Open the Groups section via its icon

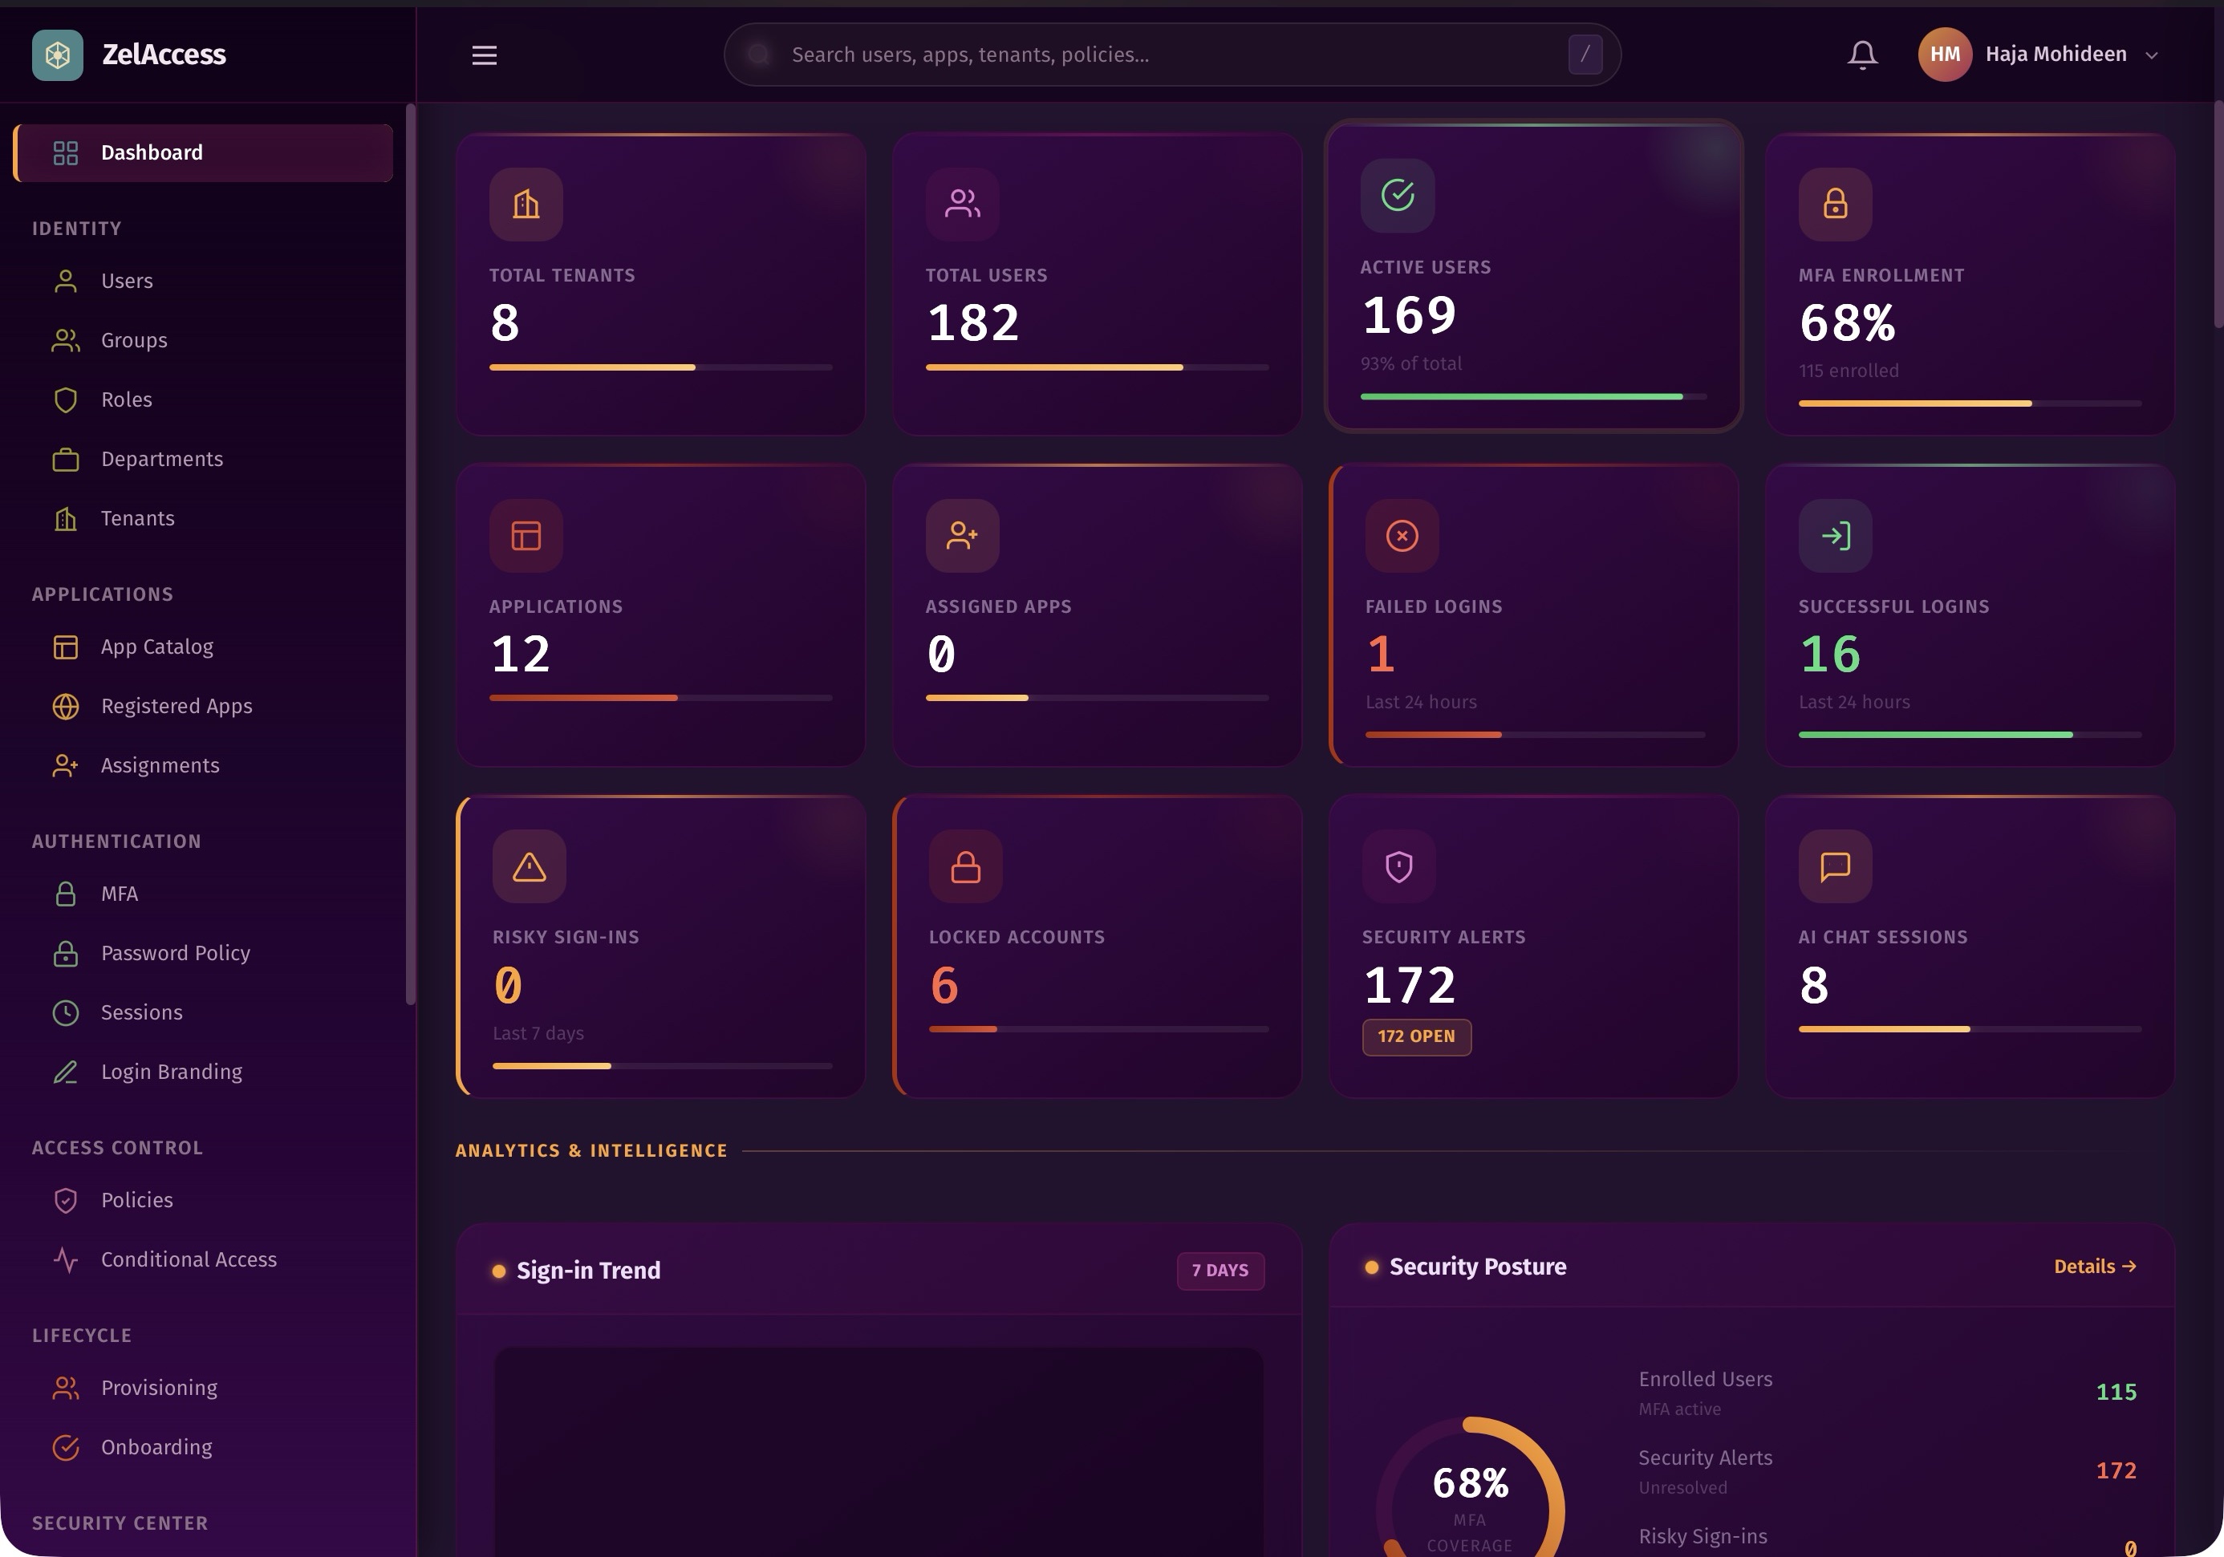(65, 340)
